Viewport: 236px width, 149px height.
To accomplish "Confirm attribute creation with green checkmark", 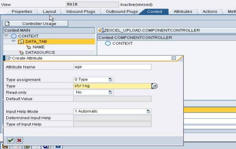I will click(11, 140).
